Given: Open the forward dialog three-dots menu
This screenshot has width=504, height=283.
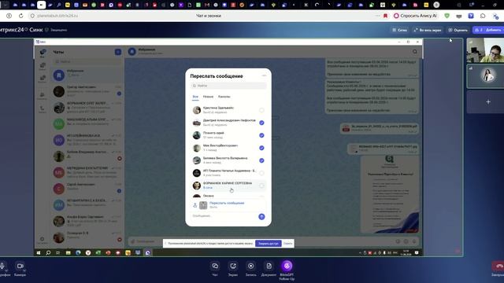Looking at the screenshot, I should click(x=264, y=75).
